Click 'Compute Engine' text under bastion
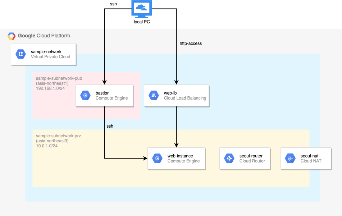The image size is (342, 216). pos(112,98)
